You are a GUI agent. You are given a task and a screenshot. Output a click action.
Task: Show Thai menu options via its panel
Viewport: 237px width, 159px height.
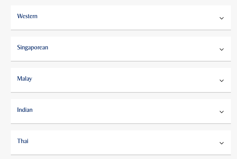tap(121, 142)
